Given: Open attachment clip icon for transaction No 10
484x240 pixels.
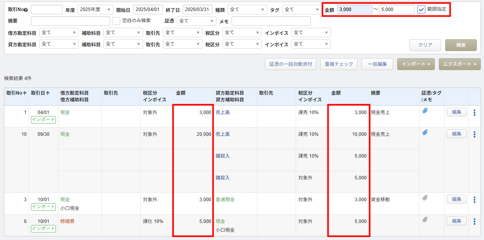Looking at the screenshot, I should coord(425,133).
